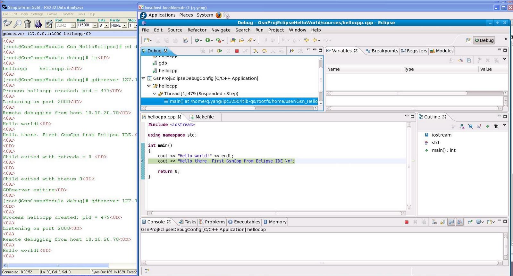
Task: Click the SimpleTerm command input field
Action: coord(69,34)
